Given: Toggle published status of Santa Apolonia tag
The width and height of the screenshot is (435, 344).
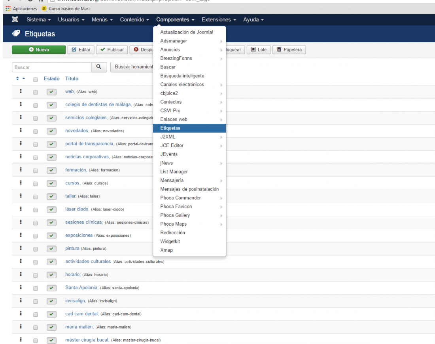Looking at the screenshot, I should tap(51, 288).
